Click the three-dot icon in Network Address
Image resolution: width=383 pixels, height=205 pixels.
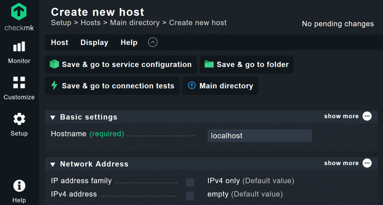click(367, 163)
